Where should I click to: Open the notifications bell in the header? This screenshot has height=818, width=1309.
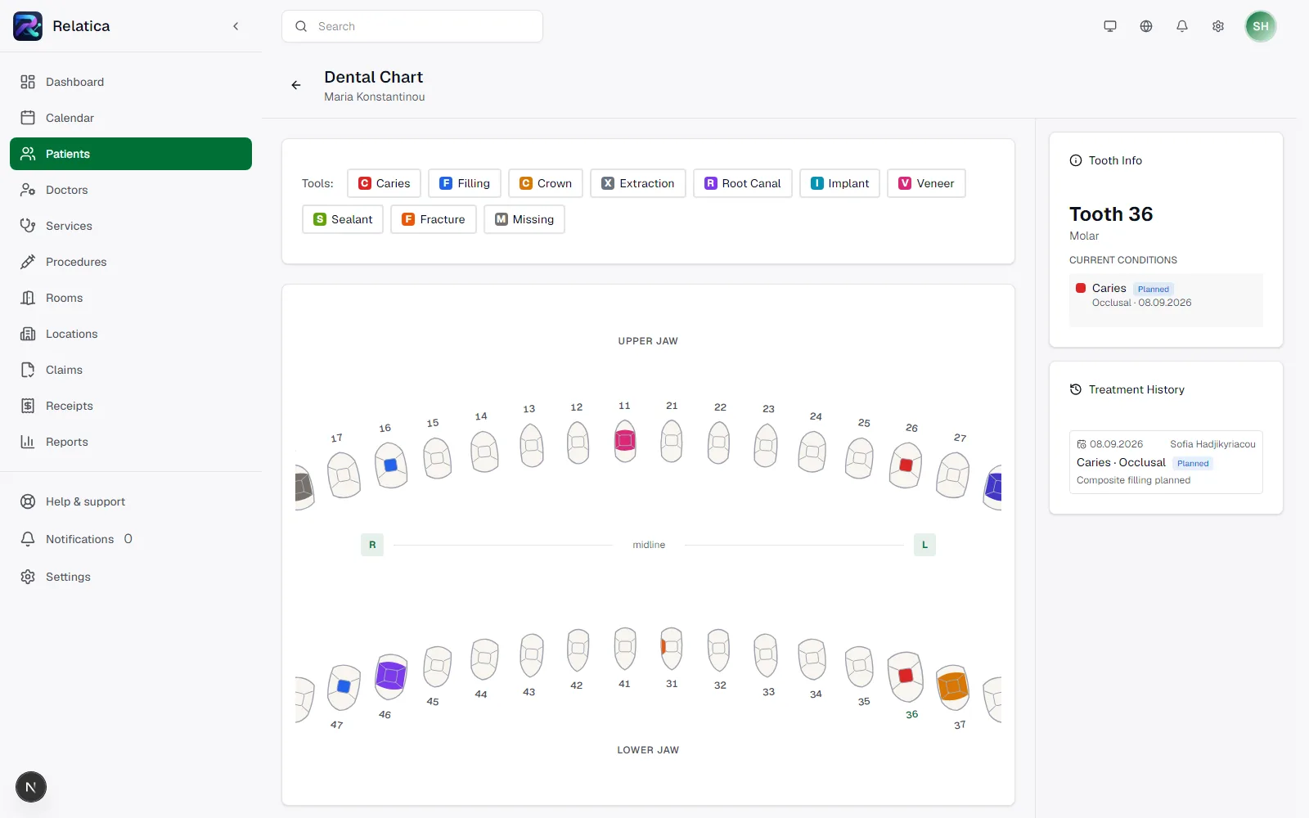coord(1182,26)
